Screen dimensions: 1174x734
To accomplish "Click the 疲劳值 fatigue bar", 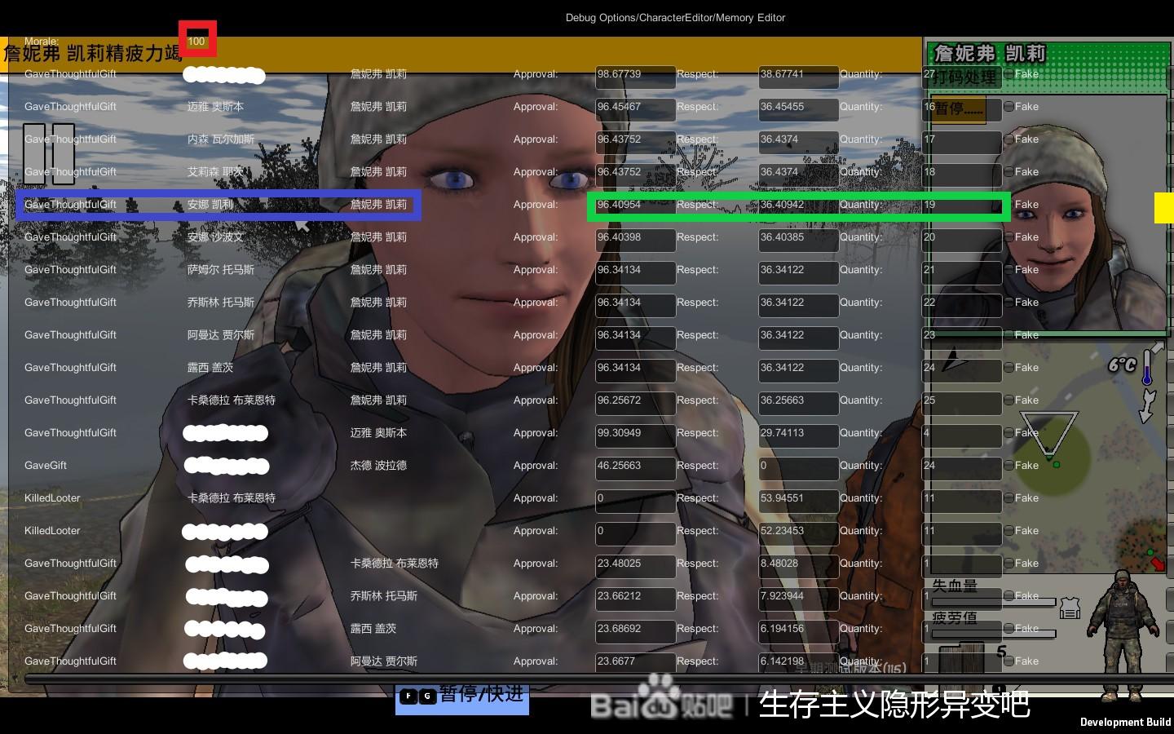I will click(994, 633).
